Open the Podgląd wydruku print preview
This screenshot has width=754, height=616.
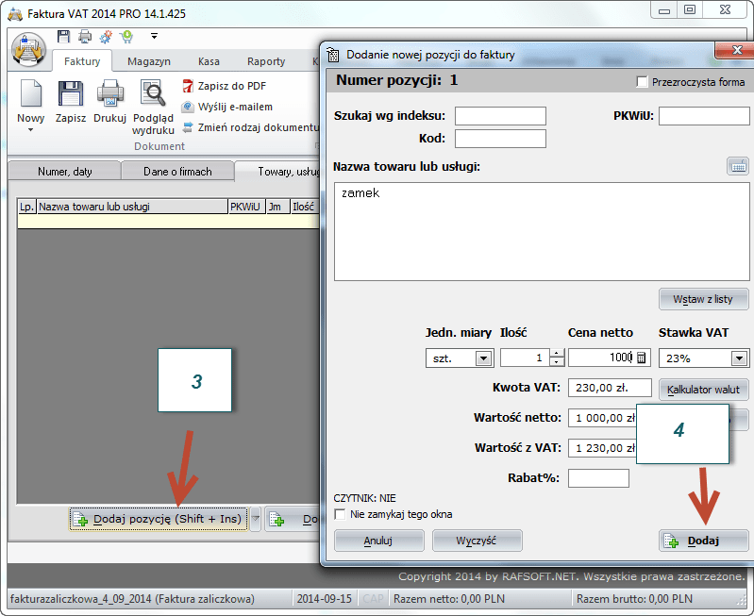(153, 108)
